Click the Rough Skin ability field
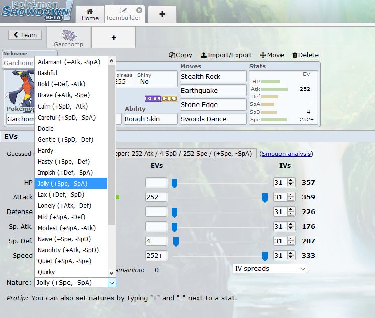 click(151, 119)
